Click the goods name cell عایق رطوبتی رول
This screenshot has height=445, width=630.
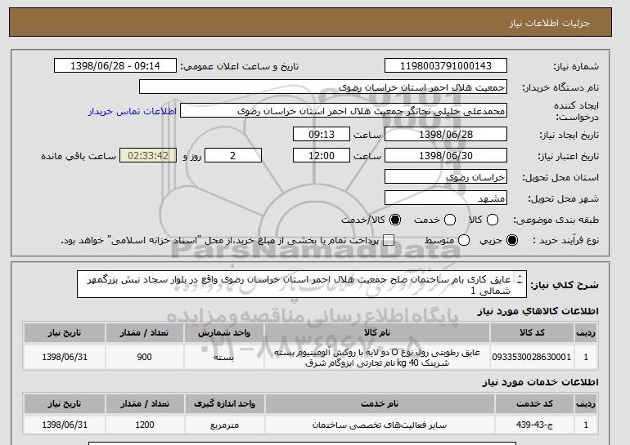(377, 358)
